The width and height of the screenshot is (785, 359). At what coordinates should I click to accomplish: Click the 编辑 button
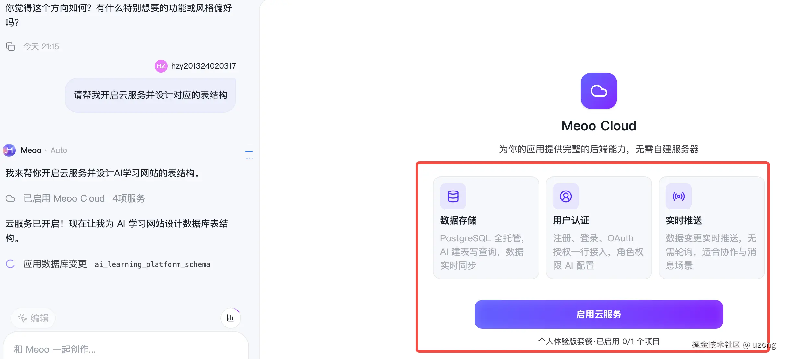click(x=33, y=318)
